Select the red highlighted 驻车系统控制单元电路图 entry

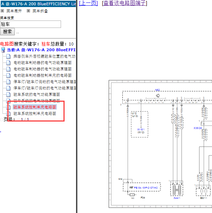35,107
